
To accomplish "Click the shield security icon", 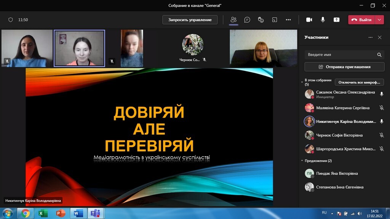I will [11, 20].
